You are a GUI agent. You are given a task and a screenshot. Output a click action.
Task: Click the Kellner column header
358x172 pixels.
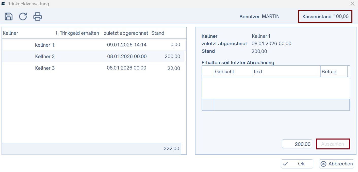point(10,33)
